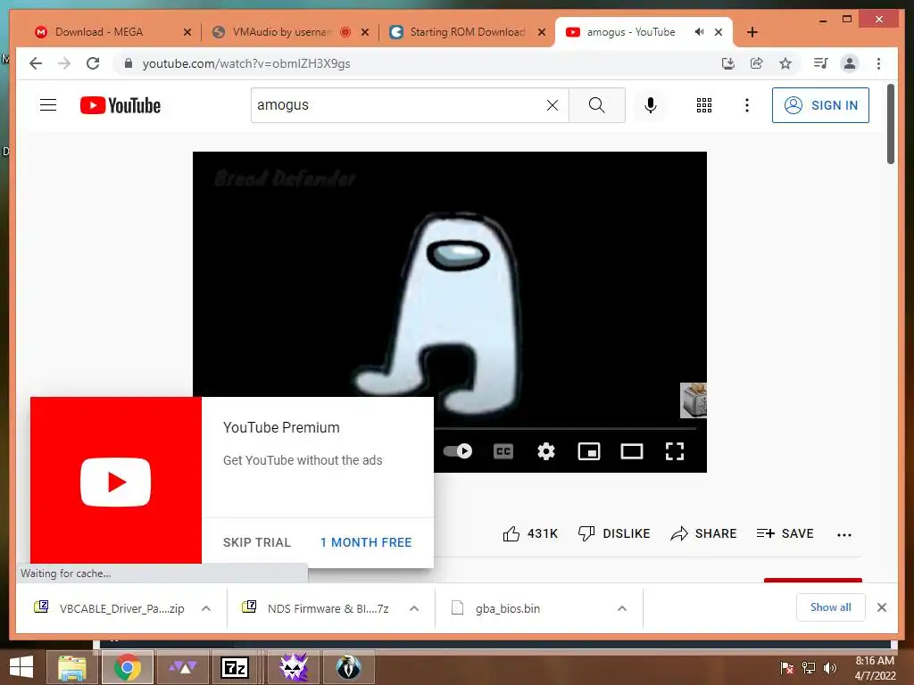Click the video progress bar
Image resolution: width=914 pixels, height=685 pixels.
pos(565,429)
